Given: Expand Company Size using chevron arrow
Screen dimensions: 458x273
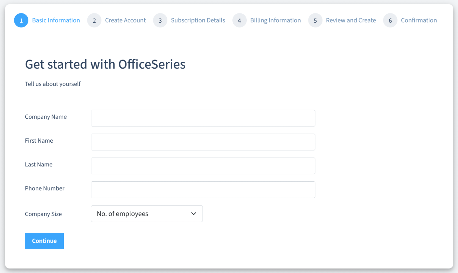Looking at the screenshot, I should (194, 214).
